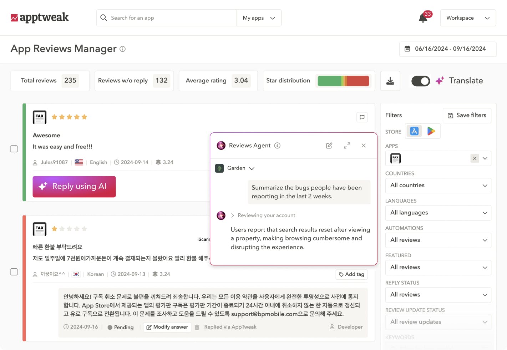Select the Apple App Store icon

click(x=414, y=131)
